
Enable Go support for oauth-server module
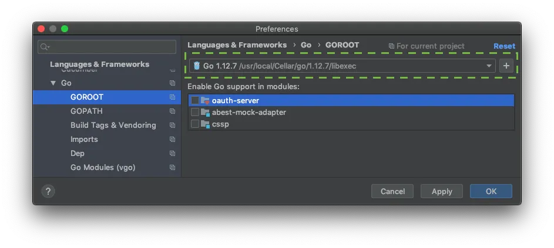click(x=195, y=101)
